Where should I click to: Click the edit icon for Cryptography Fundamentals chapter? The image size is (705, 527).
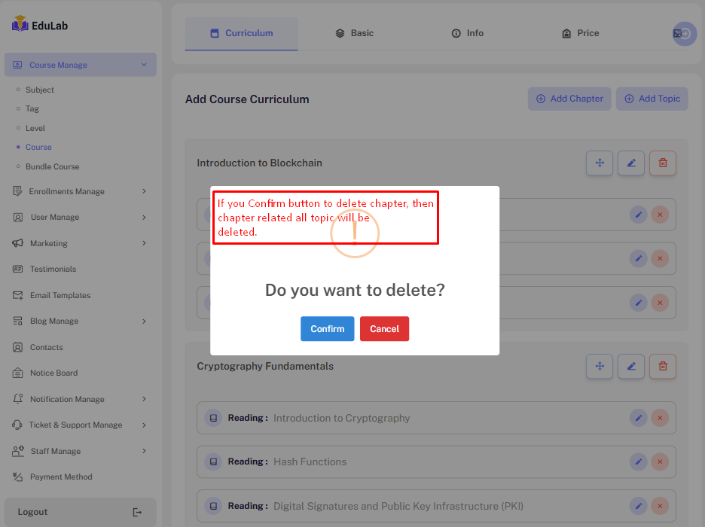pos(631,367)
